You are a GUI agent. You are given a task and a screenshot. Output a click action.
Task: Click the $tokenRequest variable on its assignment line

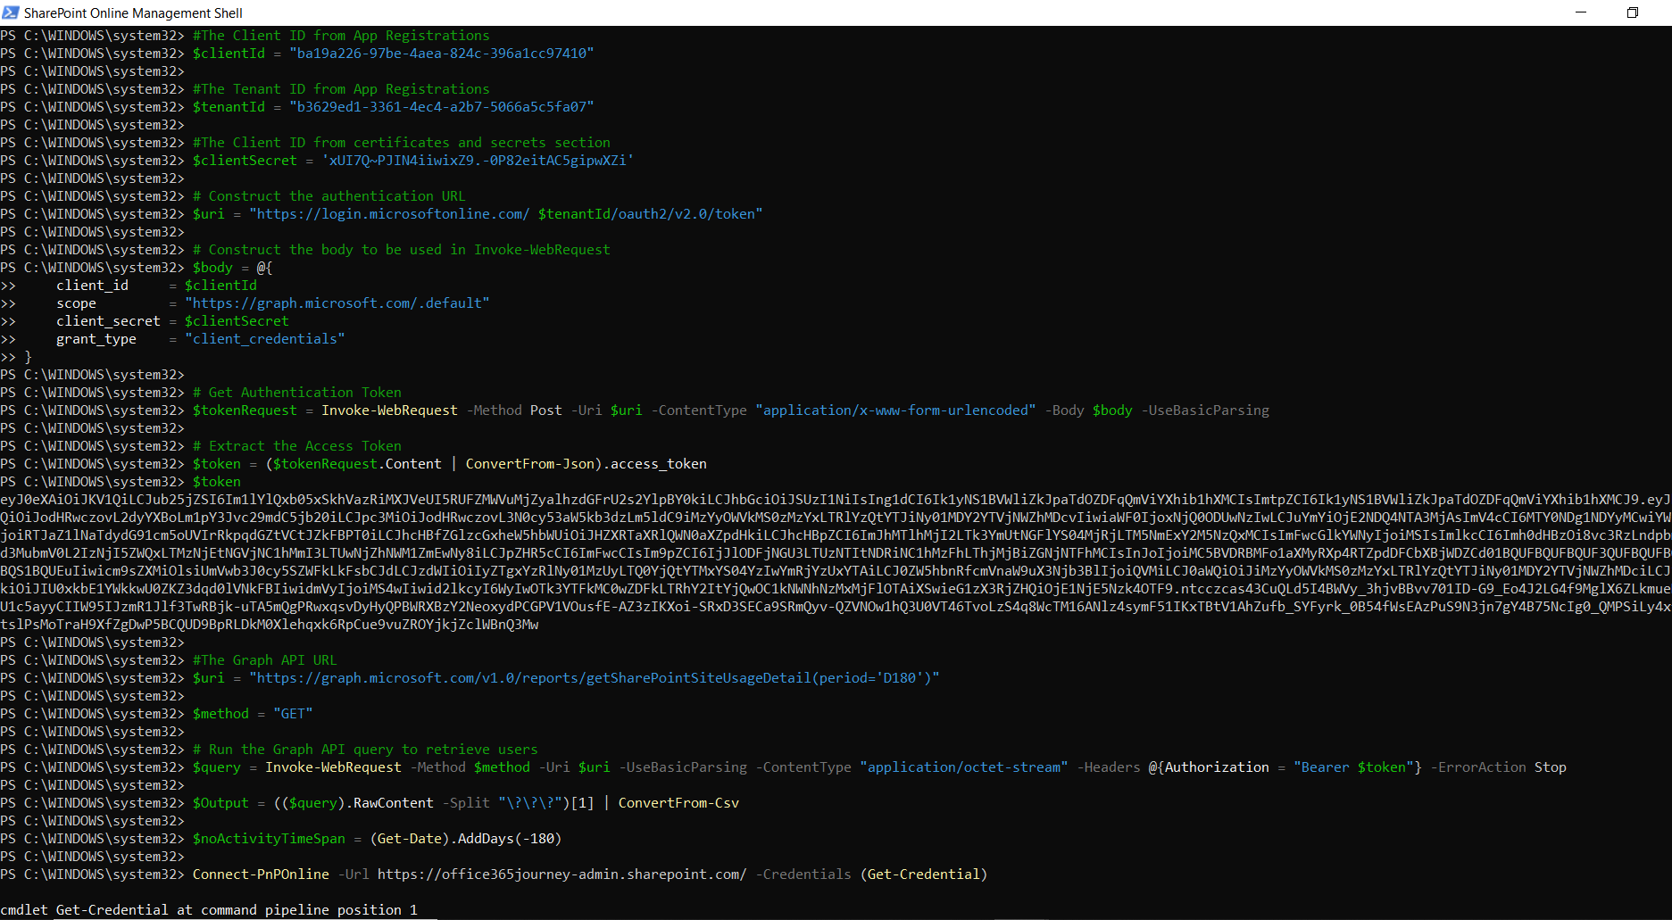coord(245,410)
